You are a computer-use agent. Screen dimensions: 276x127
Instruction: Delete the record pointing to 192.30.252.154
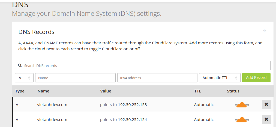[x=266, y=119]
